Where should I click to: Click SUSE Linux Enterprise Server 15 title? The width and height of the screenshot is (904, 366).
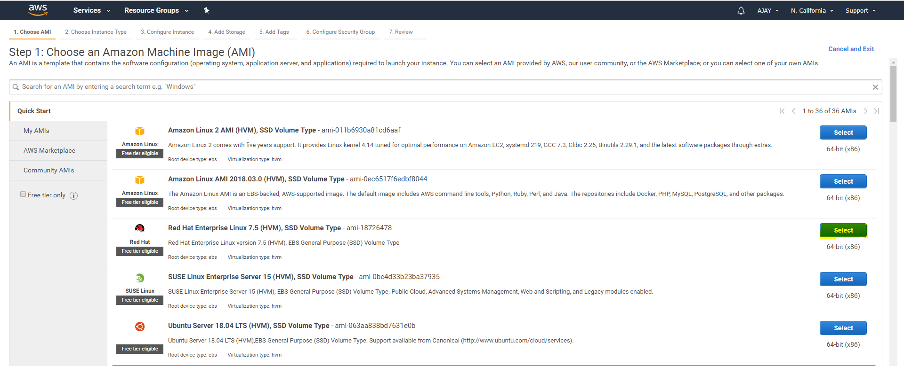pos(260,277)
